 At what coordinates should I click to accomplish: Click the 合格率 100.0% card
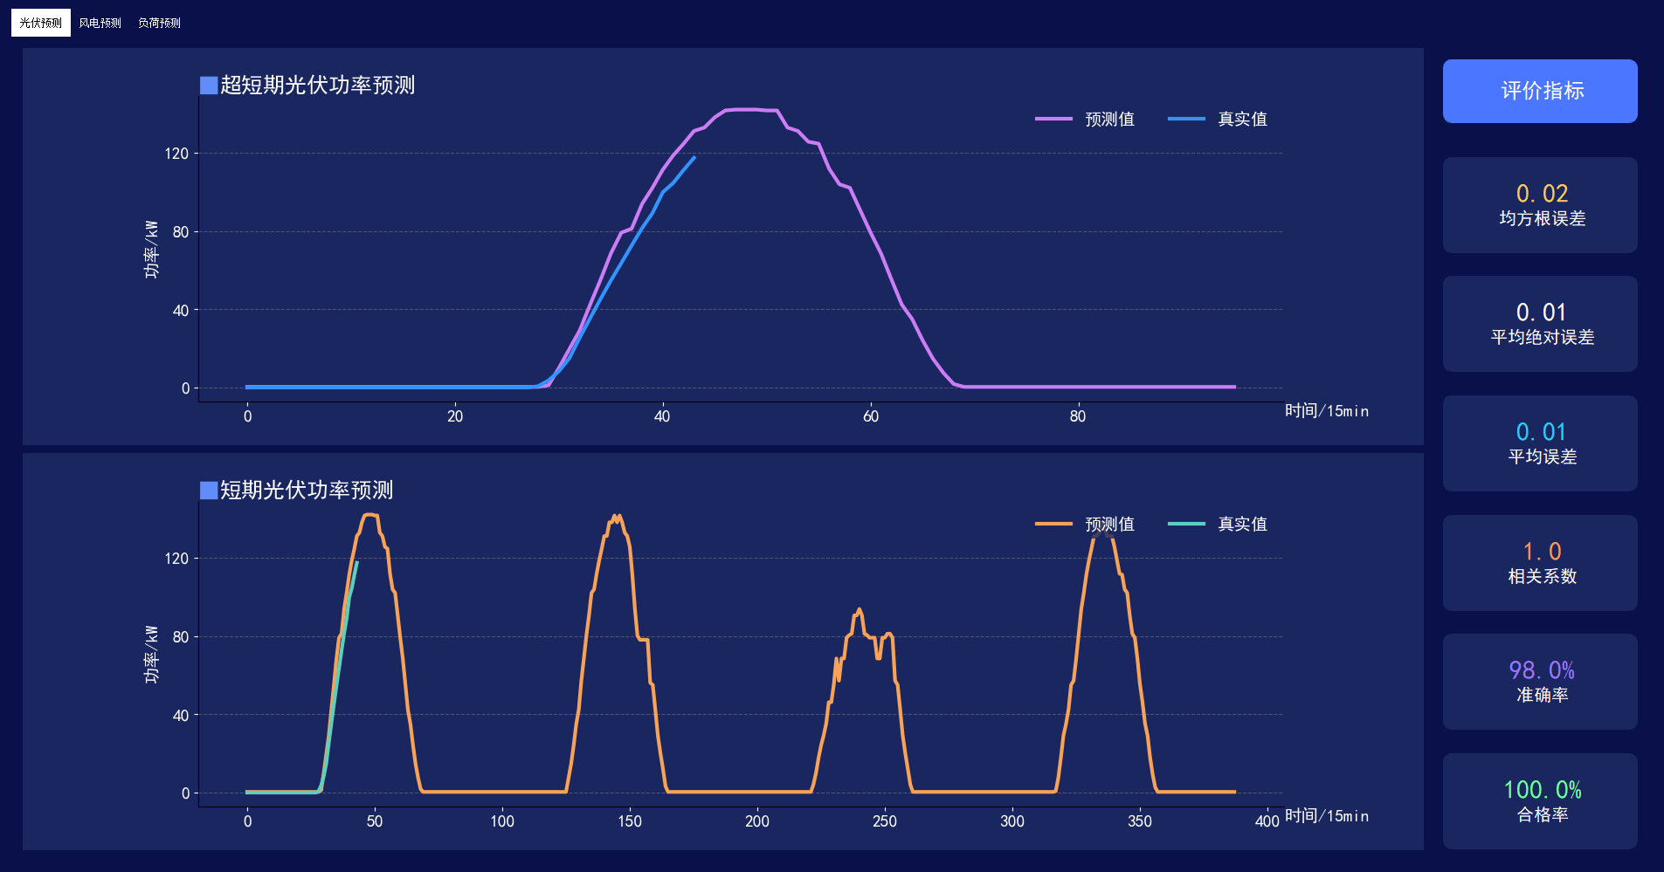point(1540,801)
